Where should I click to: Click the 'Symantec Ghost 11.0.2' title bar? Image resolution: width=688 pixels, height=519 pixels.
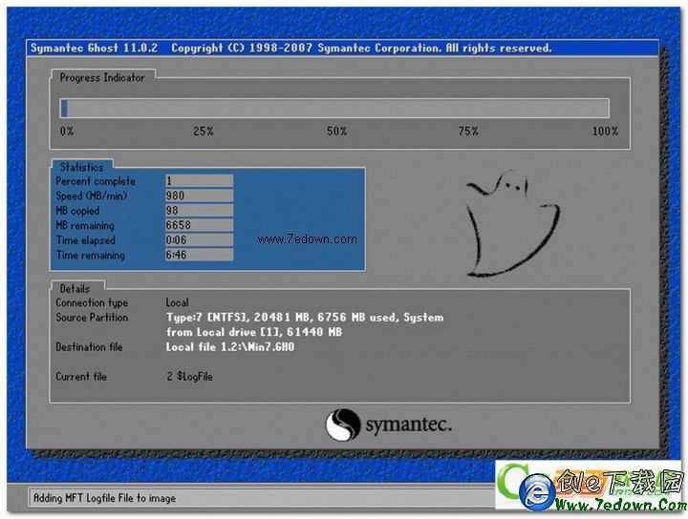coord(342,48)
